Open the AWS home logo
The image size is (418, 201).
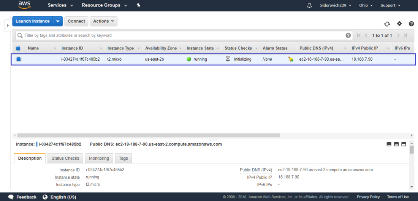point(25,5)
